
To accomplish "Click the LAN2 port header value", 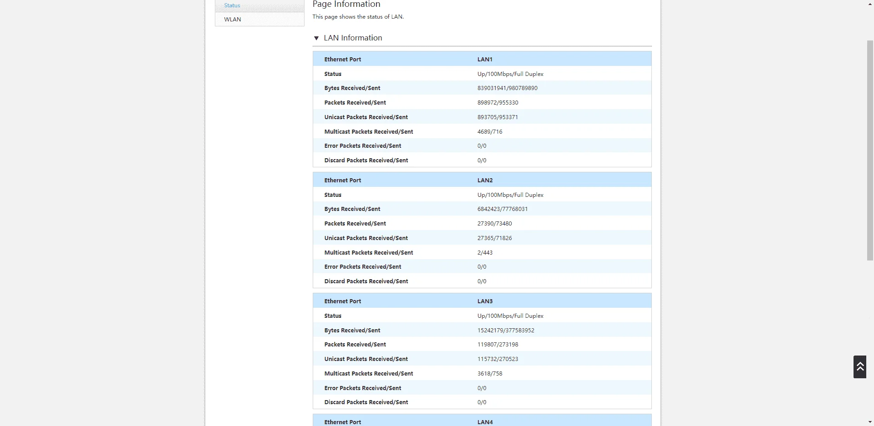I will 485,180.
